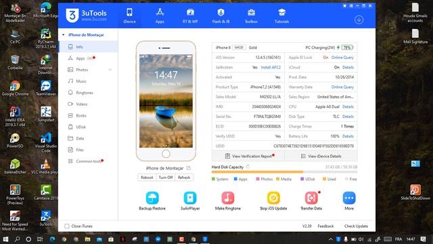Open the SlideToShutDown desktop icon
Screen dimensions: 433x244
click(x=415, y=192)
